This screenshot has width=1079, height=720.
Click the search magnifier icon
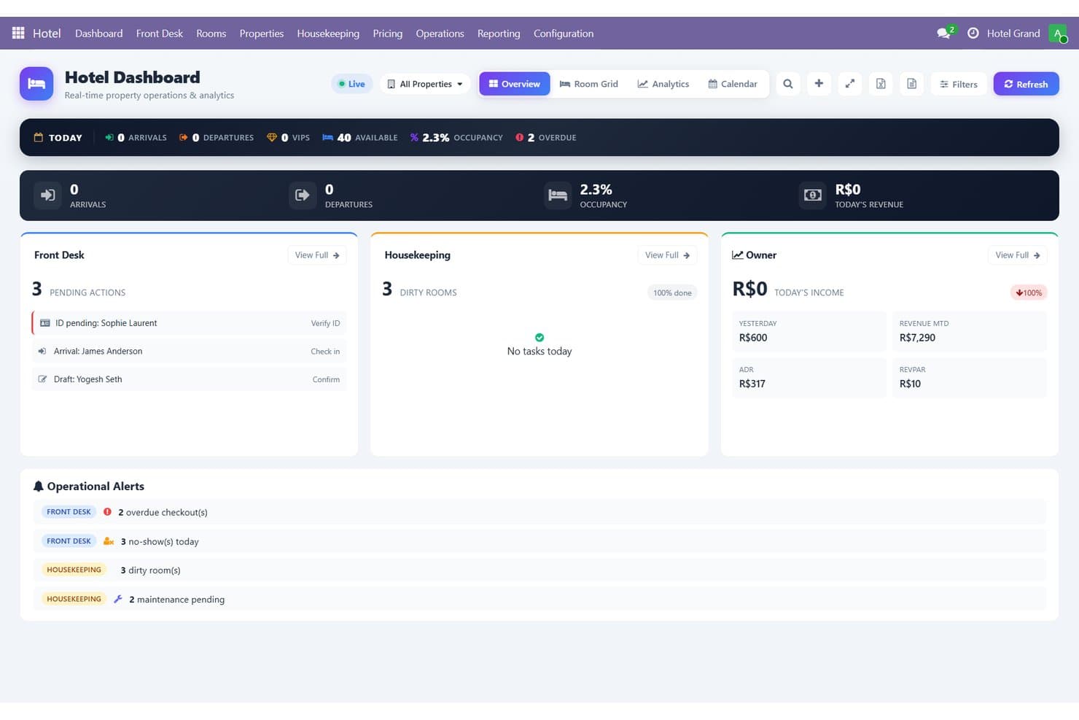pyautogui.click(x=787, y=84)
